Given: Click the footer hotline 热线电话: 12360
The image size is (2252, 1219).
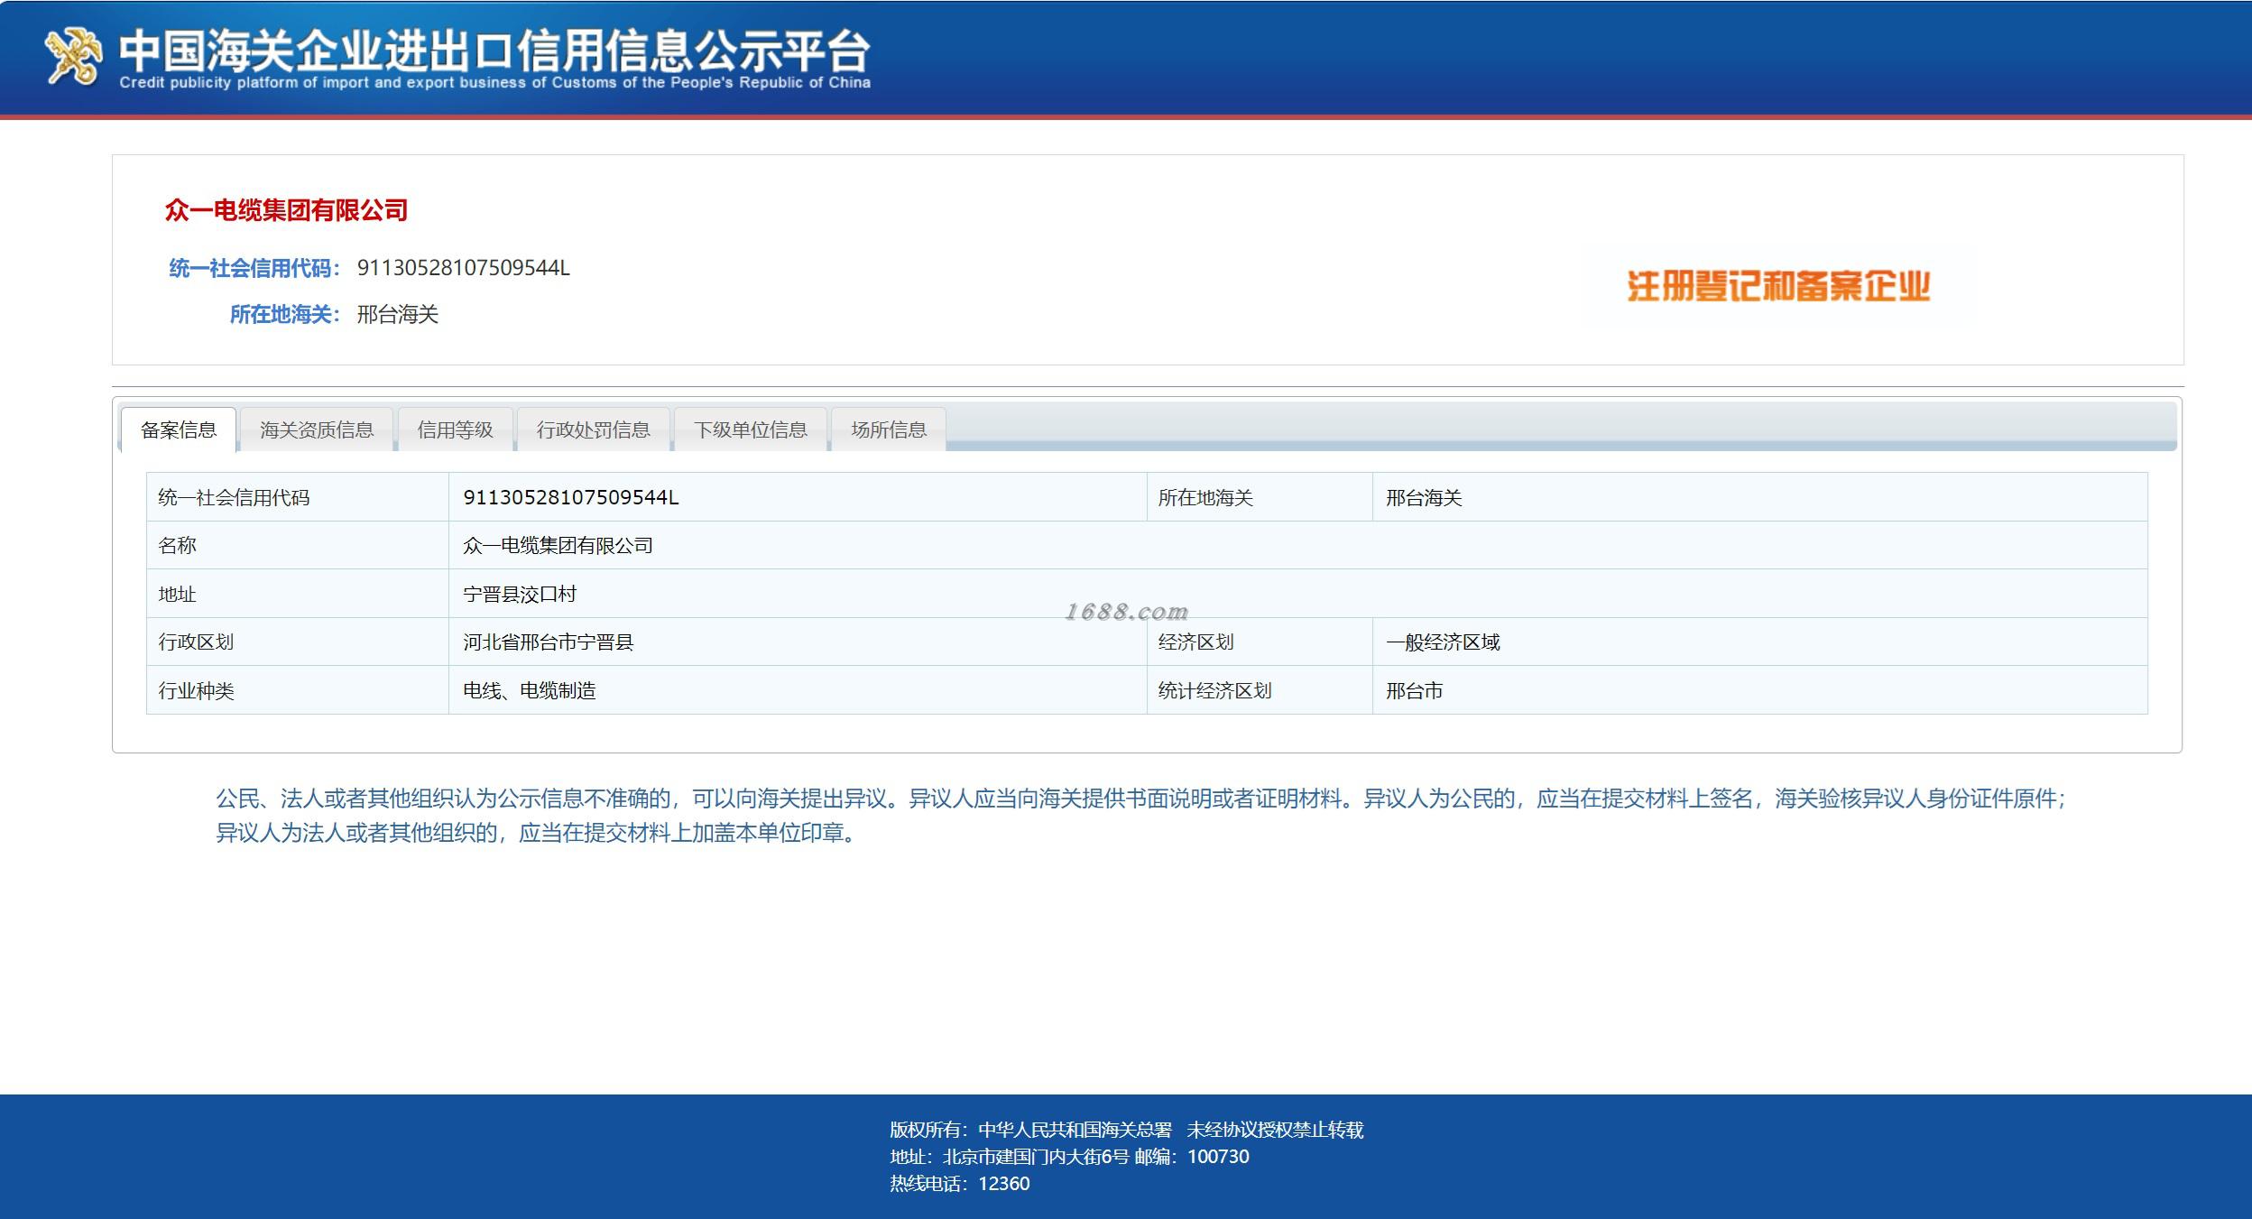Looking at the screenshot, I should tap(960, 1183).
